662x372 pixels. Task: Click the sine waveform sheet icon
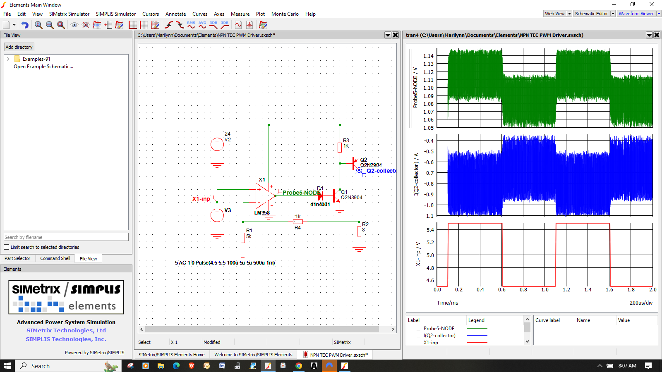pyautogui.click(x=238, y=25)
